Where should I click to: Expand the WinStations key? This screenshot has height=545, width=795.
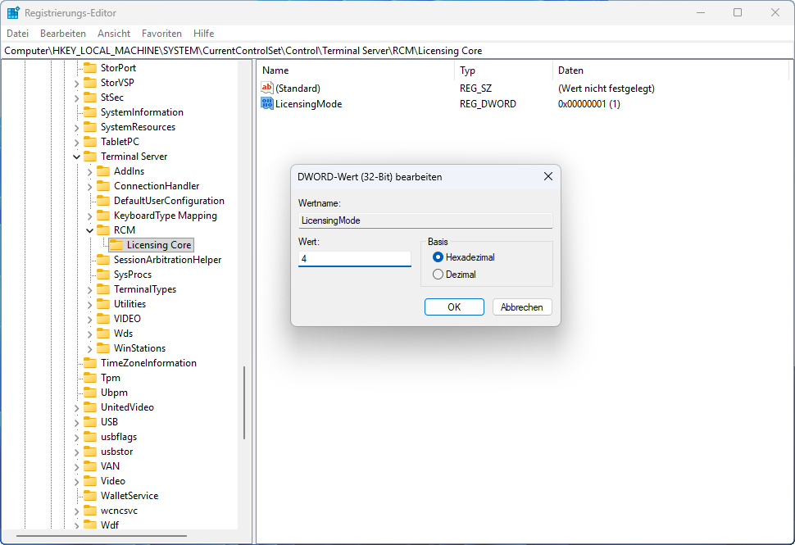[x=89, y=349]
